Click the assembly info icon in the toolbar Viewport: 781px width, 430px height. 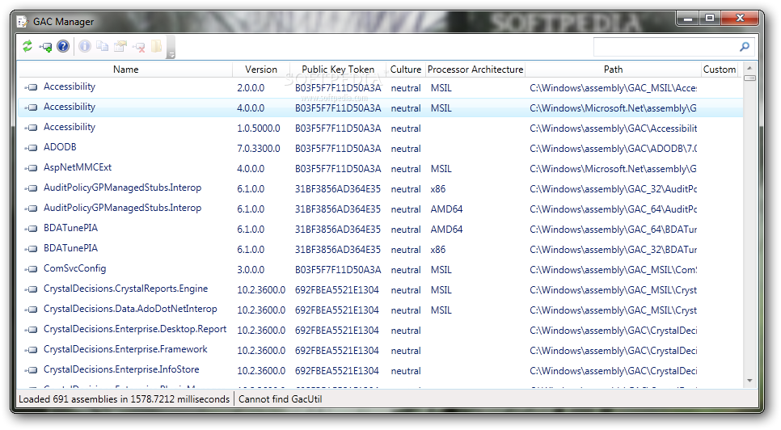85,46
